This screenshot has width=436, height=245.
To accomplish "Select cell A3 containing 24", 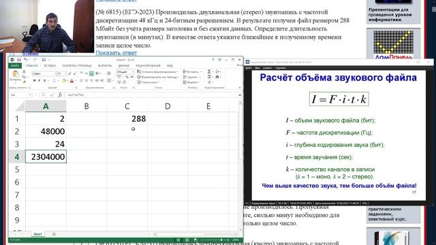I will click(x=46, y=144).
